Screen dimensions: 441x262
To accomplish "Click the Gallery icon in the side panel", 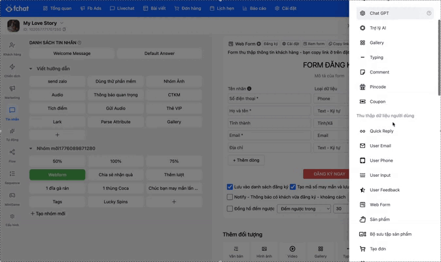I will 362,43.
